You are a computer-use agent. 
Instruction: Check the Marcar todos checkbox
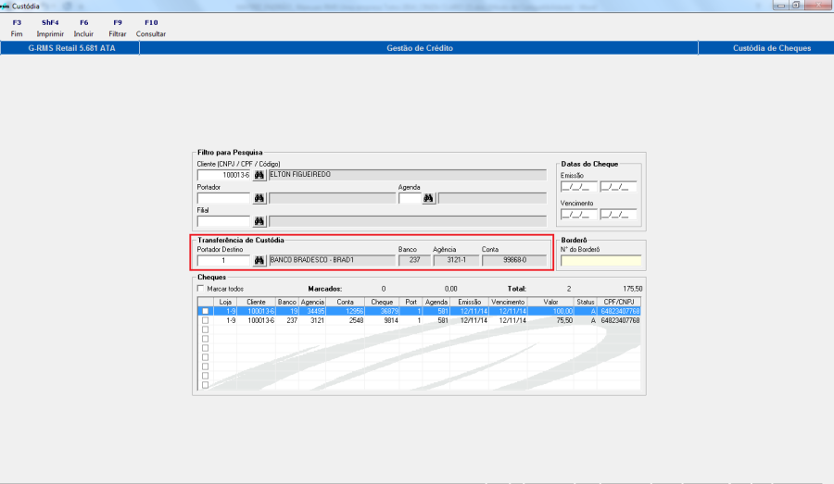tap(200, 289)
